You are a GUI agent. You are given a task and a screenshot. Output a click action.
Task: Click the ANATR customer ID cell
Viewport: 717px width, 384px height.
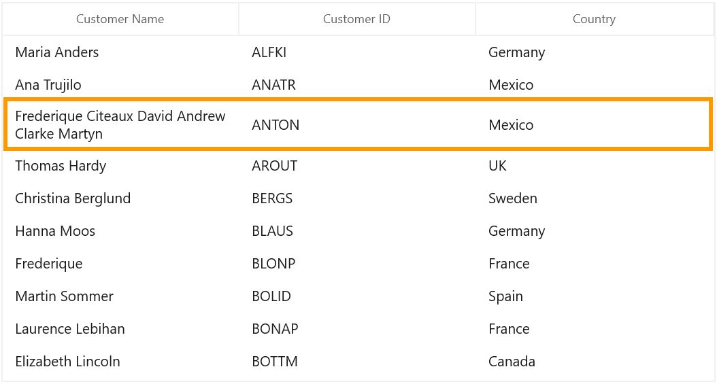[x=356, y=85]
